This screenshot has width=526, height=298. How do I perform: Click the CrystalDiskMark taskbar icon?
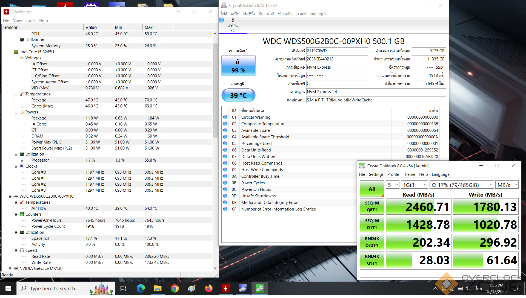pyautogui.click(x=259, y=288)
